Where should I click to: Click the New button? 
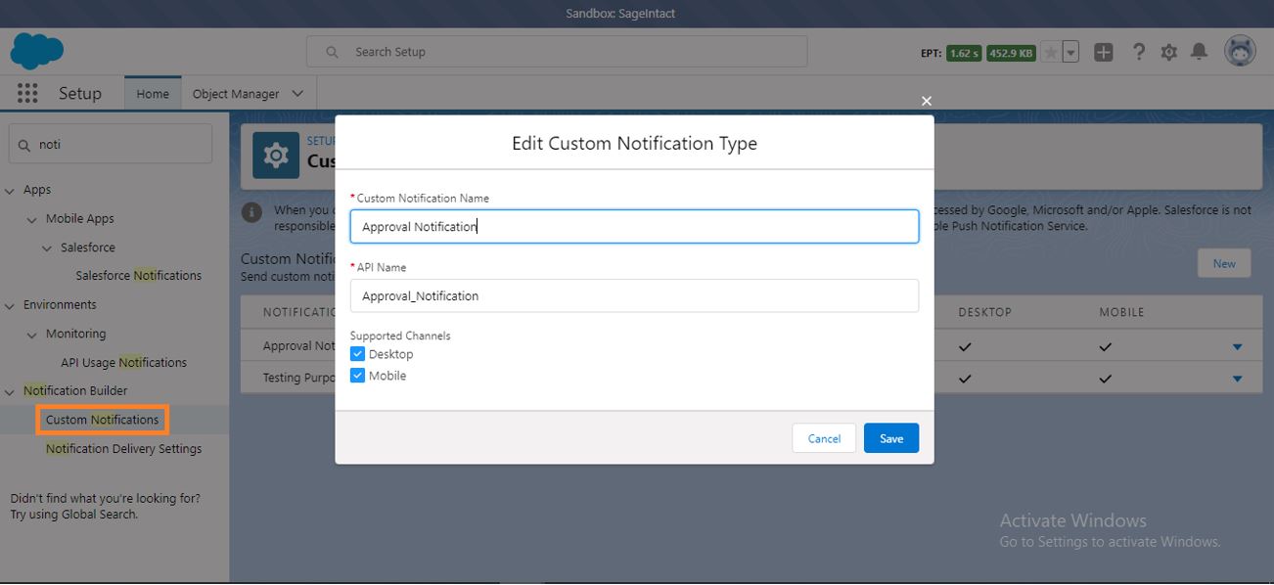[1224, 263]
